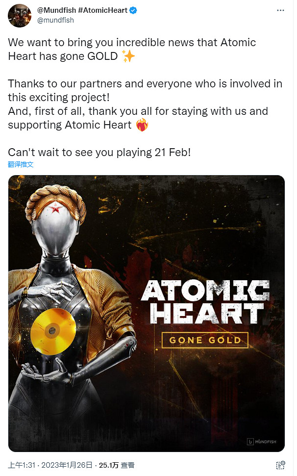
Task: Open the three-dot more options menu
Action: (281, 10)
